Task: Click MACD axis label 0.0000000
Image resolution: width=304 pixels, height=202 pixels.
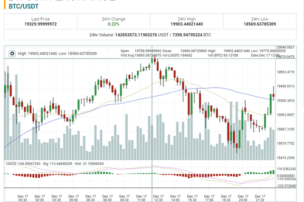Action: (x=285, y=176)
